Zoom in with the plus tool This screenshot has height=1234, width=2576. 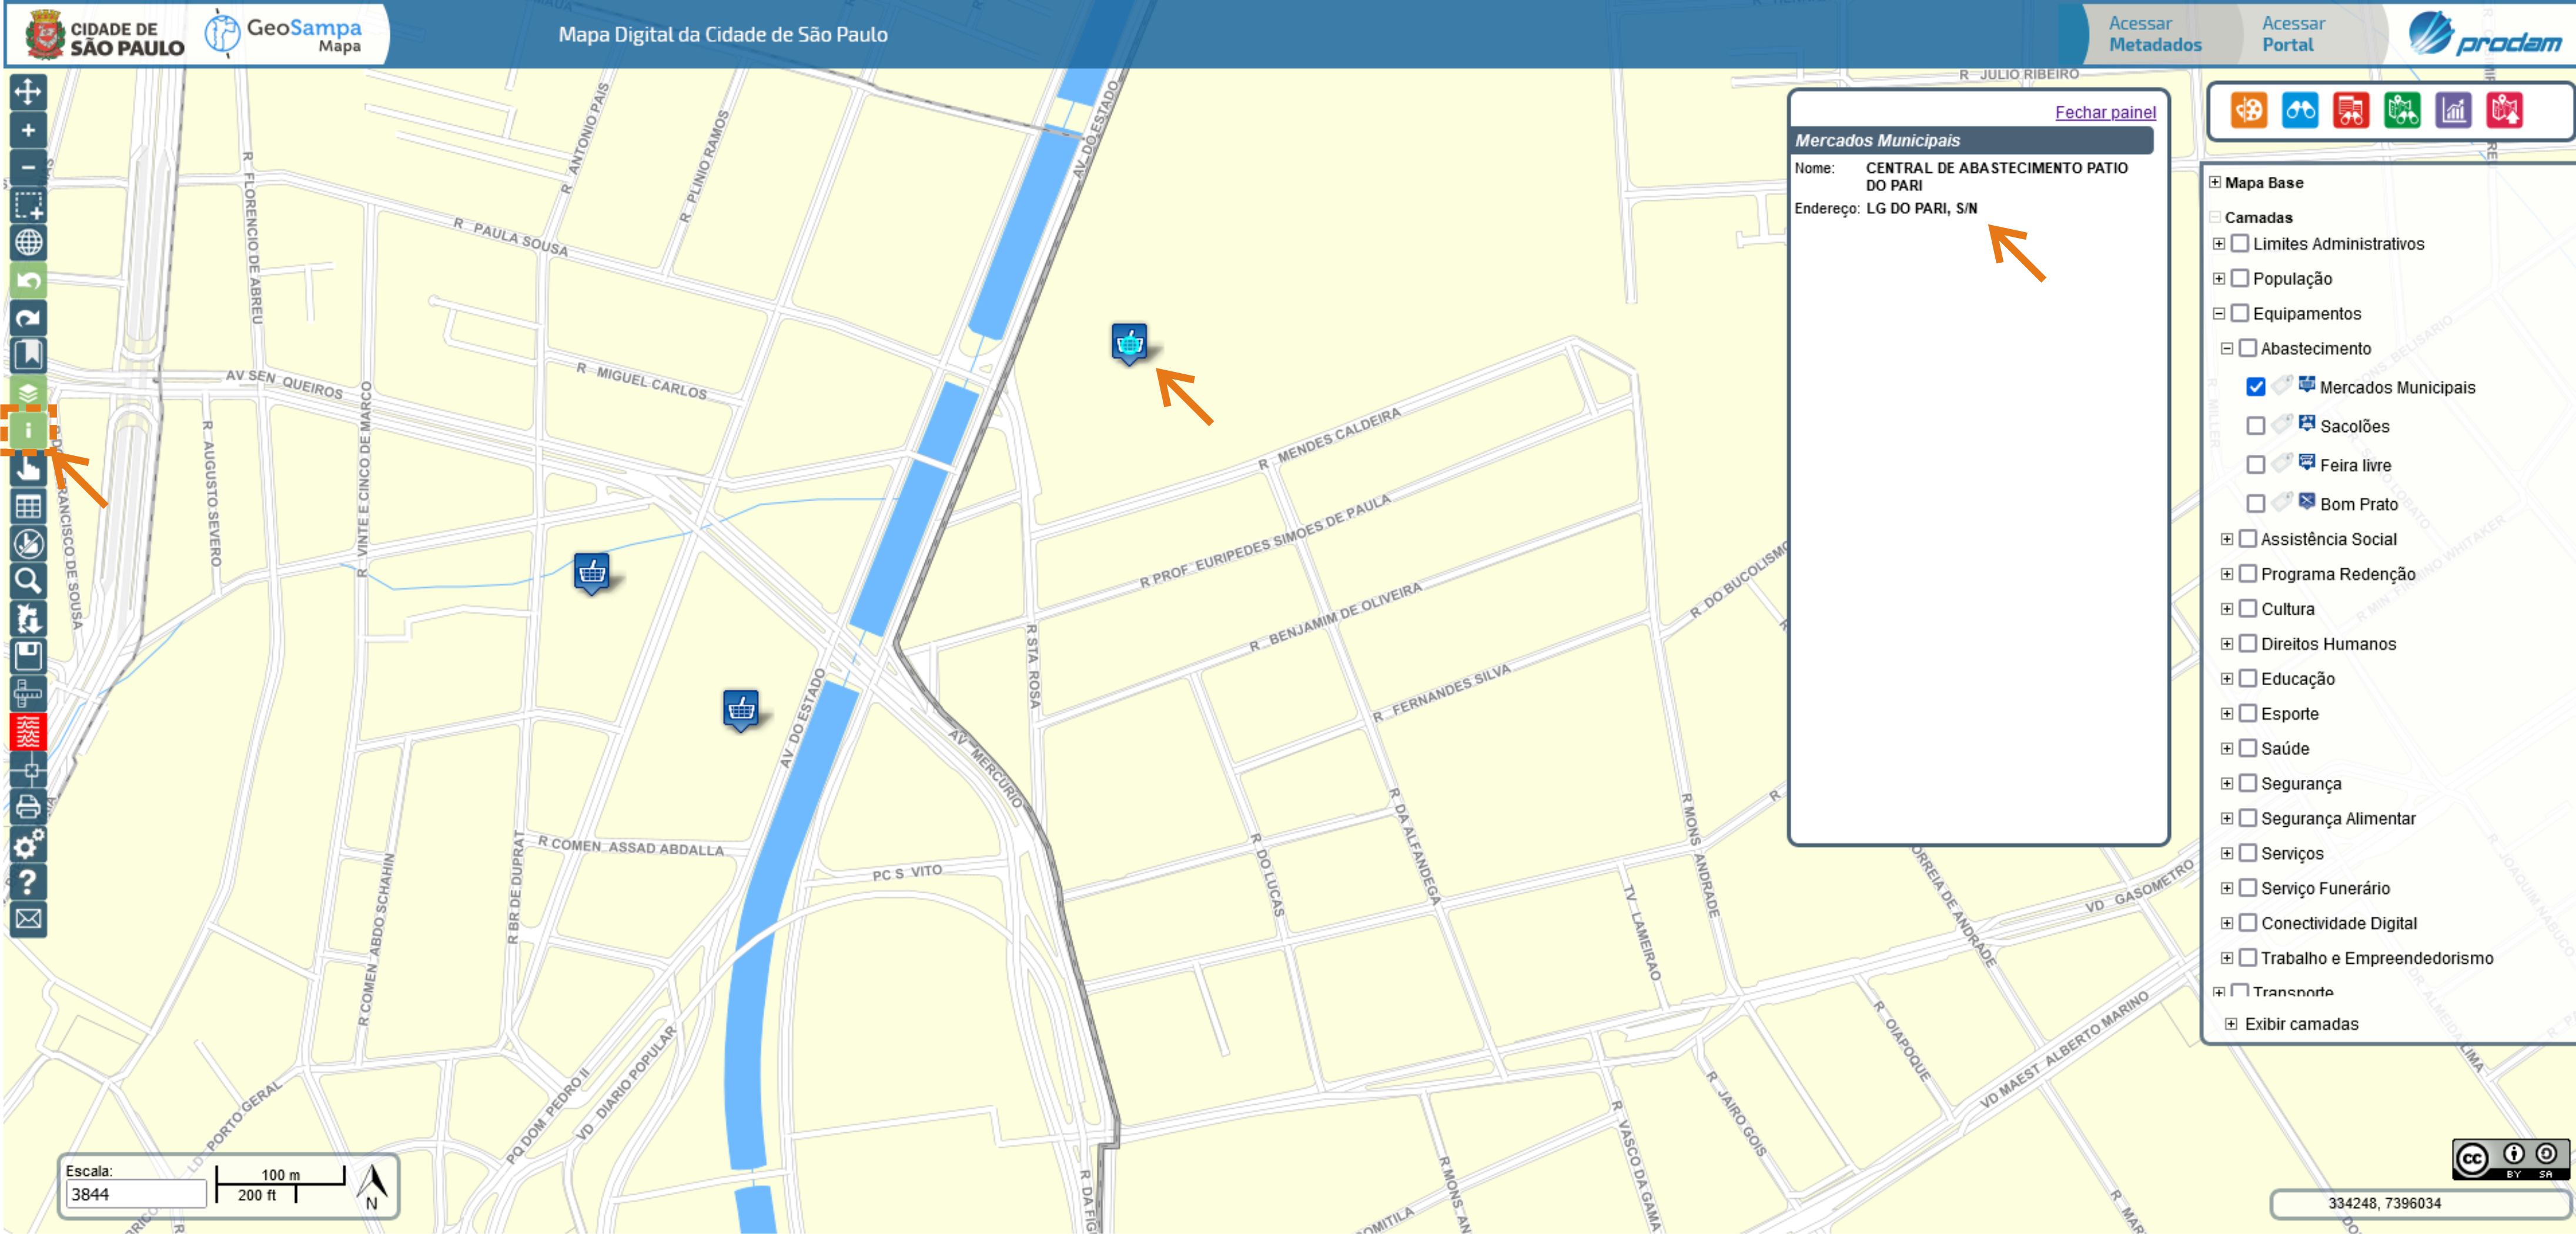click(x=28, y=130)
